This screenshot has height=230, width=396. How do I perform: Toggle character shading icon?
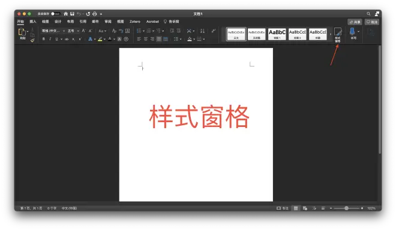coord(119,39)
